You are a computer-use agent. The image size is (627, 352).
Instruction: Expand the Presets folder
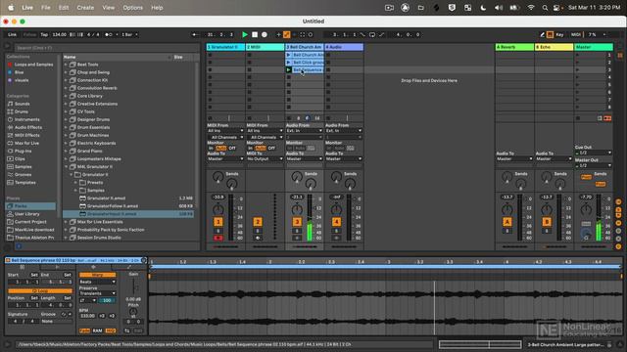tap(75, 183)
